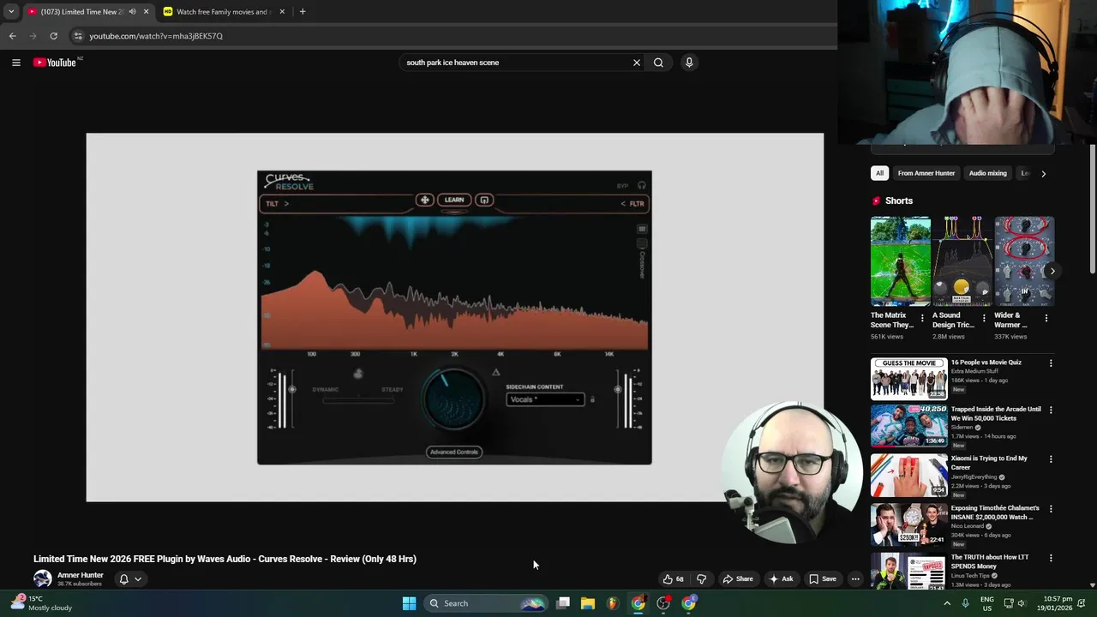The height and width of the screenshot is (617, 1097).
Task: Show hidden system tray icons
Action: 947,603
